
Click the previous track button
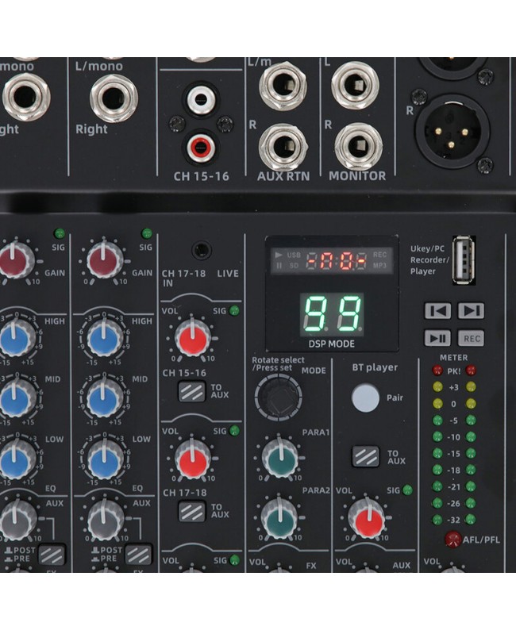437,310
